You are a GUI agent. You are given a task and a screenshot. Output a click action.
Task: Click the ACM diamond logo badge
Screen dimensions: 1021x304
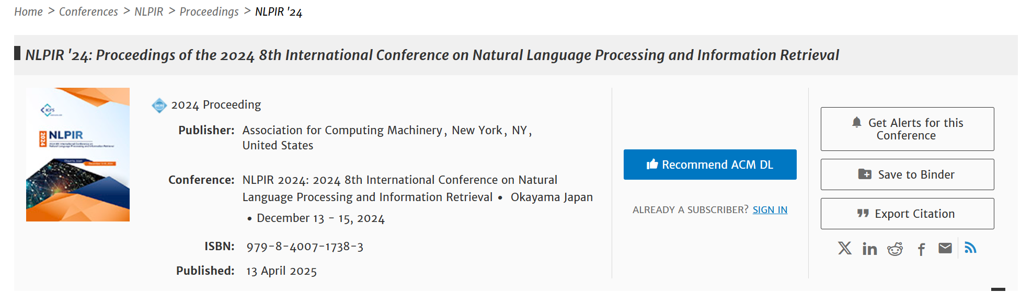159,106
